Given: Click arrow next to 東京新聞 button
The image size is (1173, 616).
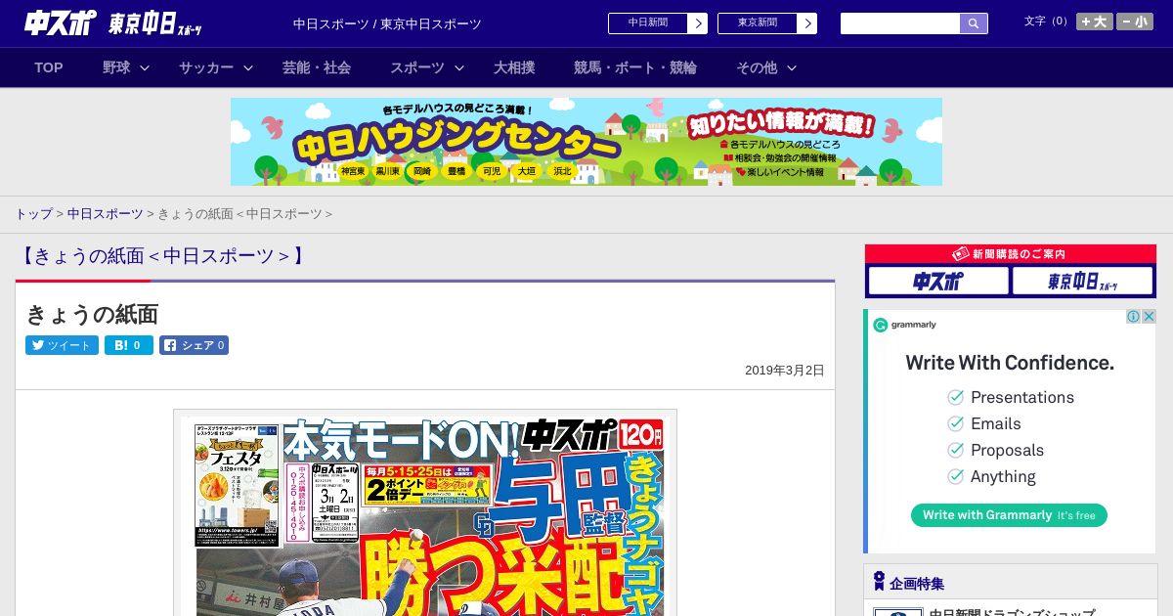Looking at the screenshot, I should pos(807,23).
